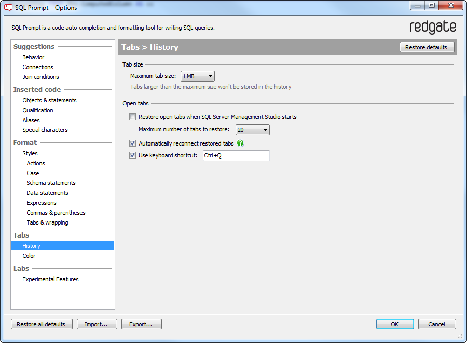Uncheck Automatically reconnect restored tabs
The width and height of the screenshot is (467, 343).
click(133, 143)
